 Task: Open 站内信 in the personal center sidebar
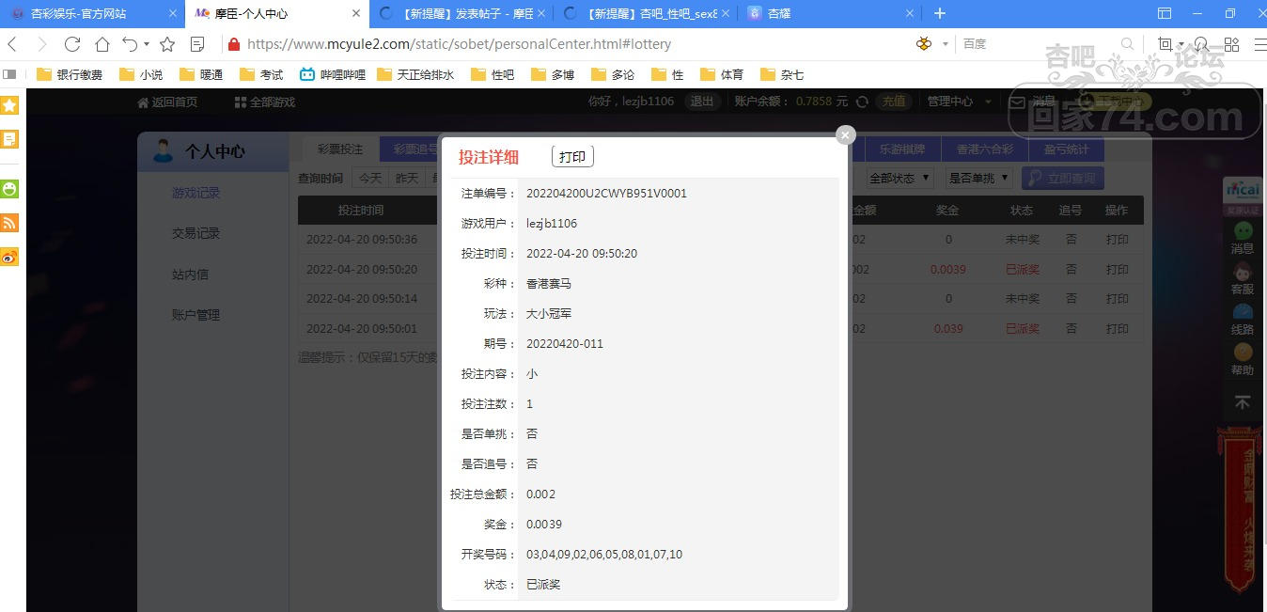click(190, 275)
